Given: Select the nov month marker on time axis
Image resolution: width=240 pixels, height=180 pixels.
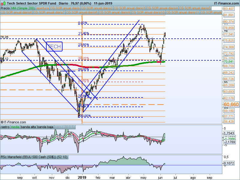Looking at the screenshot, I should [x=52, y=178].
